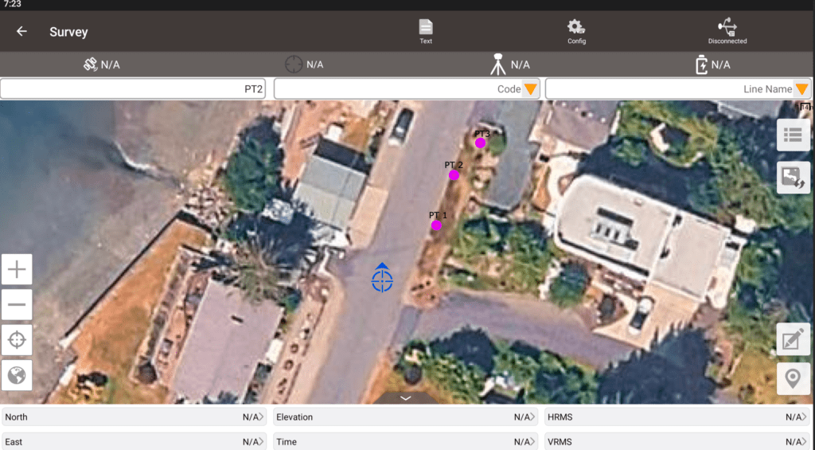Screen dimensions: 815x450
Task: Edit the PT2 point name field
Action: (x=133, y=89)
